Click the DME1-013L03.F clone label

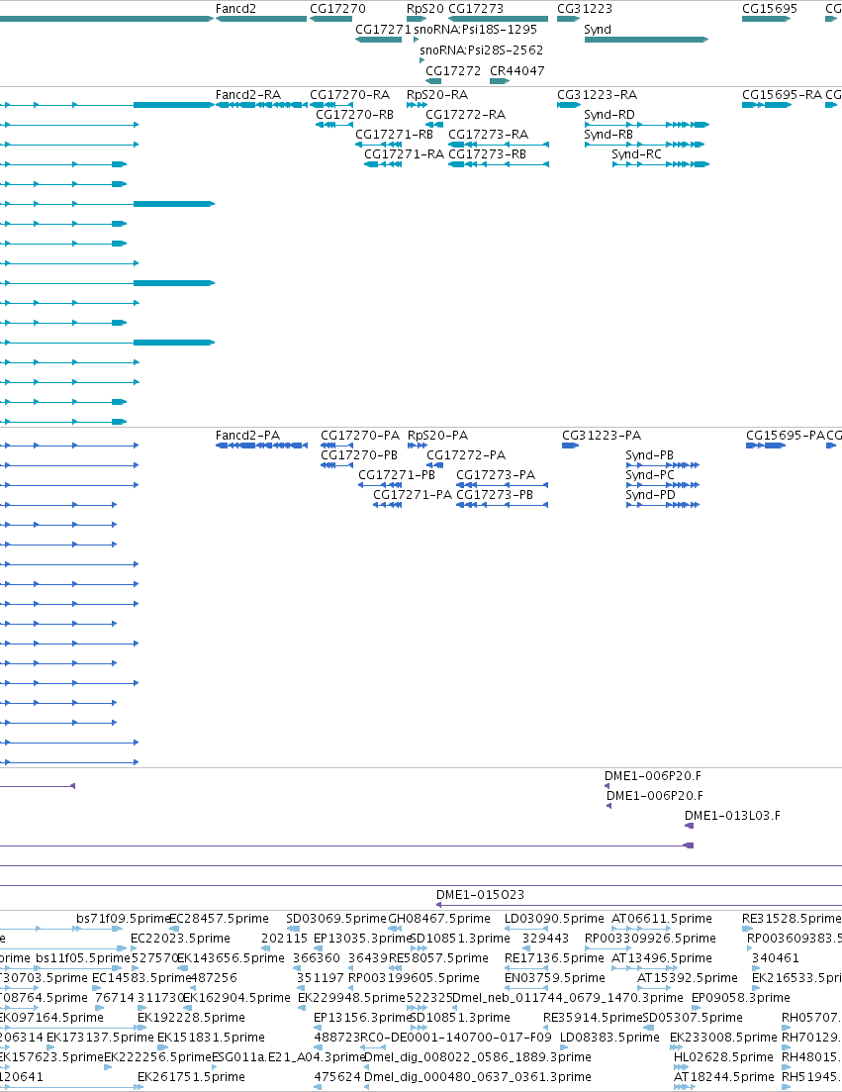733,816
